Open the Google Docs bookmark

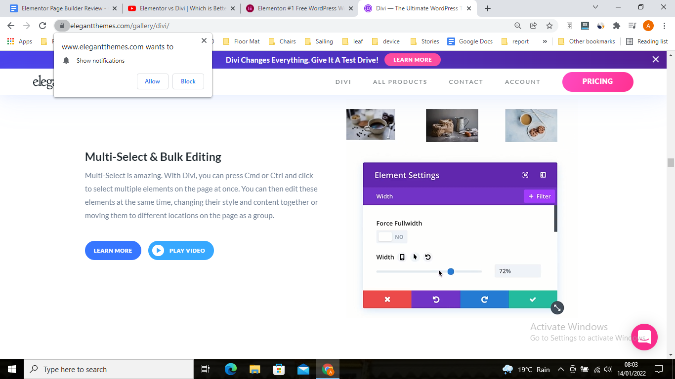pyautogui.click(x=470, y=41)
